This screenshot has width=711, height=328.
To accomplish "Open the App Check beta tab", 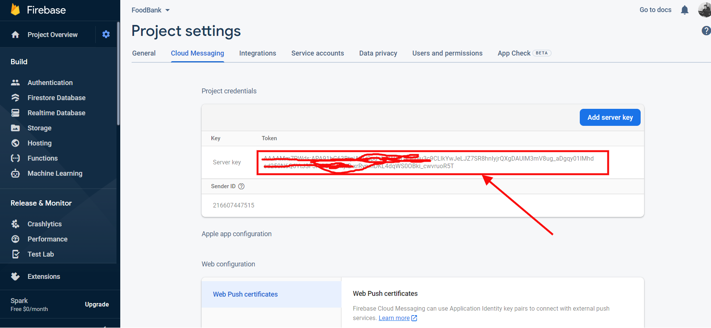I will 524,53.
